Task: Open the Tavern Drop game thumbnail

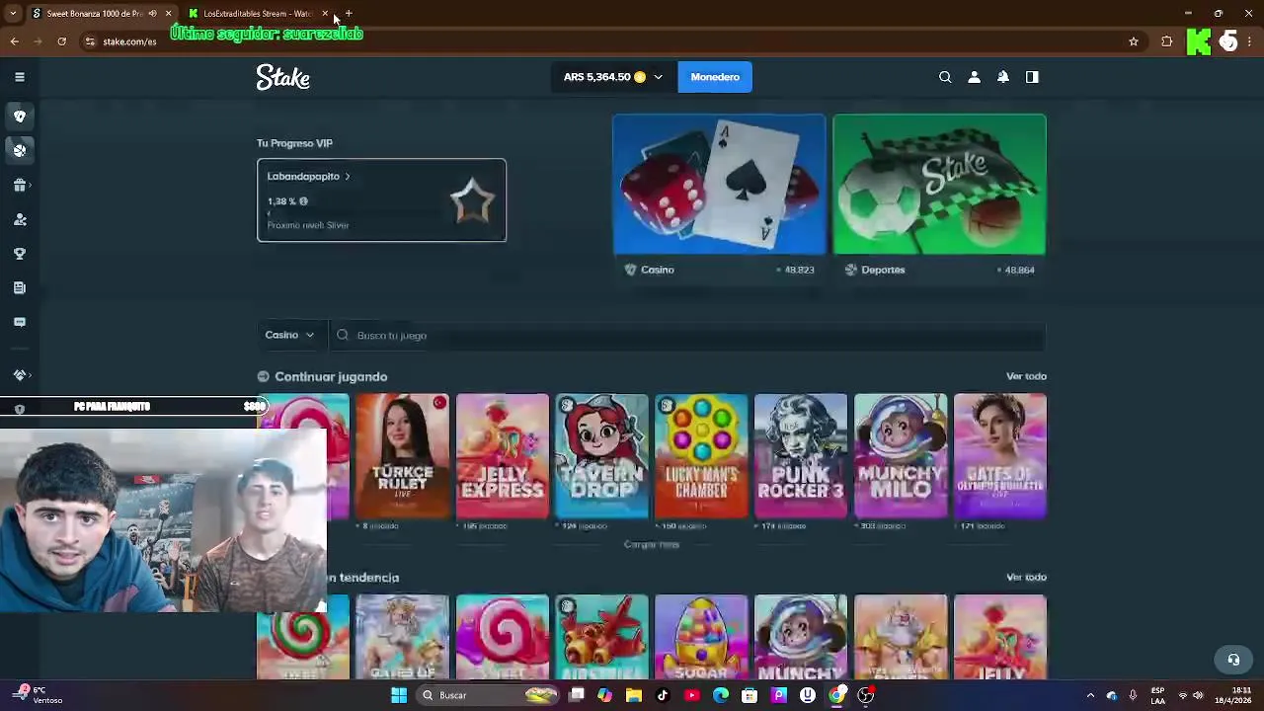Action: coord(601,455)
